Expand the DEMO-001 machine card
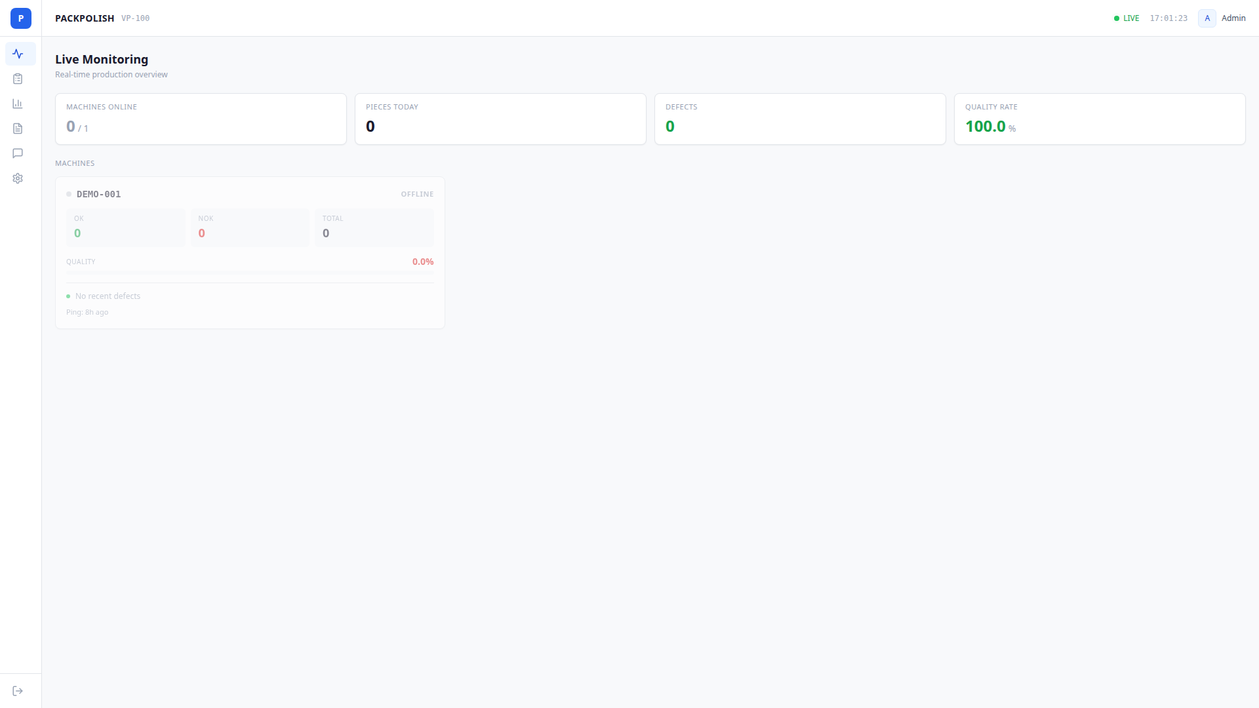 [249, 252]
